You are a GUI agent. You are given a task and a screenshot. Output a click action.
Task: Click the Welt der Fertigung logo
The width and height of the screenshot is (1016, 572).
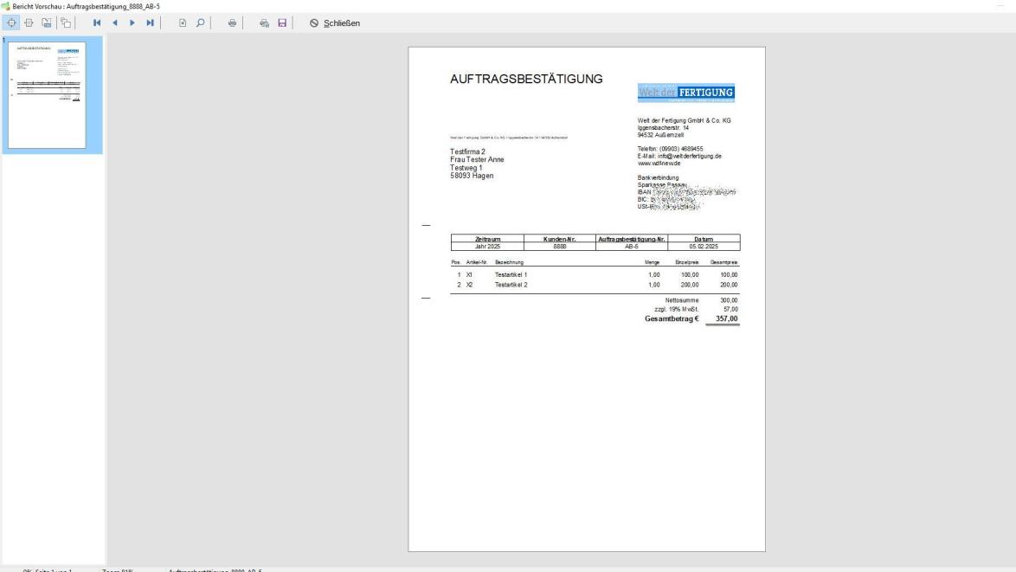coord(687,93)
